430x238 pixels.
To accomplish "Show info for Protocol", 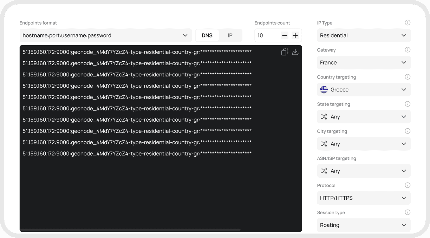I will pos(408,185).
